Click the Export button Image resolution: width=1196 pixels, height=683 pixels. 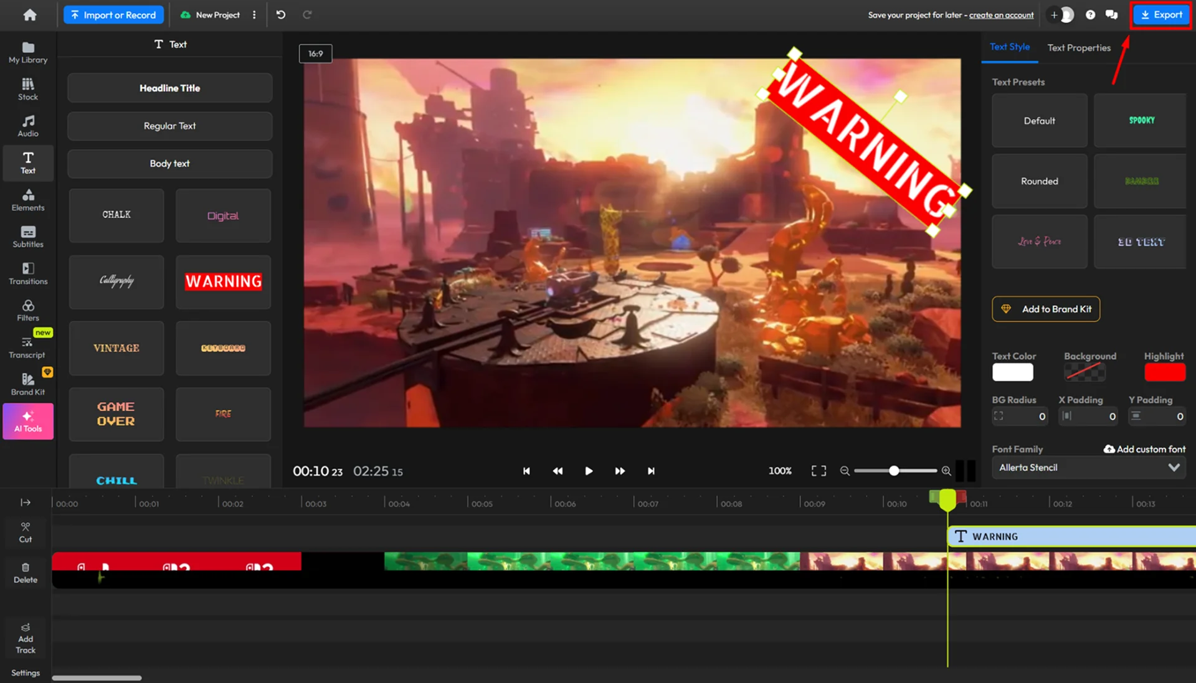tap(1161, 15)
